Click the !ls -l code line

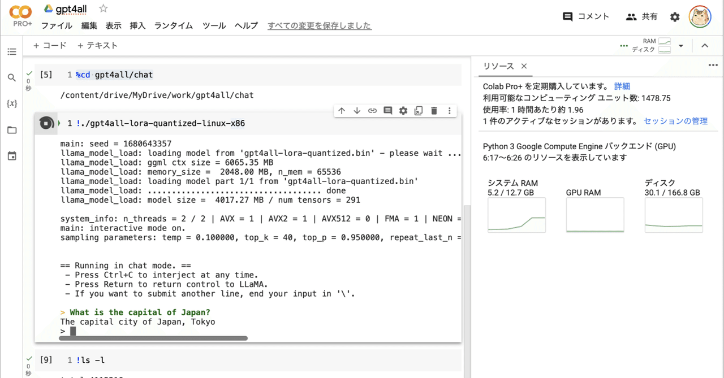pyautogui.click(x=90, y=360)
